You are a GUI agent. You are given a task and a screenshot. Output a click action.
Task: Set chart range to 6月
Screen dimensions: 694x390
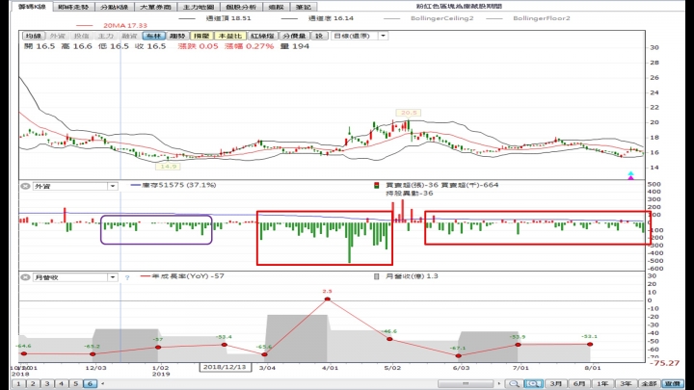(x=579, y=384)
